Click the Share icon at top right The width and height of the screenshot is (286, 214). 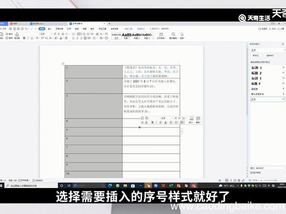click(x=281, y=29)
